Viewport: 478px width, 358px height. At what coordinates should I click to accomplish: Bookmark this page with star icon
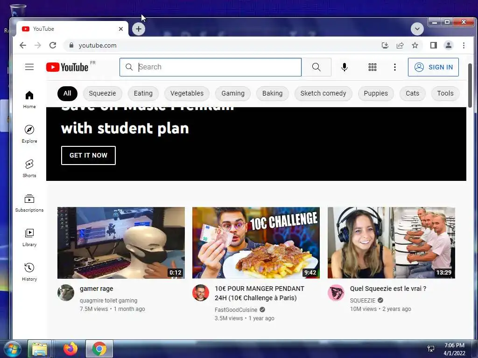click(415, 45)
